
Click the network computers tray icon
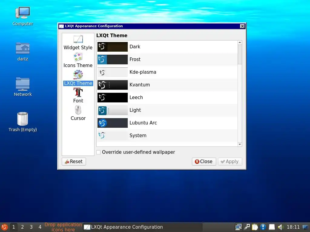pos(239,227)
